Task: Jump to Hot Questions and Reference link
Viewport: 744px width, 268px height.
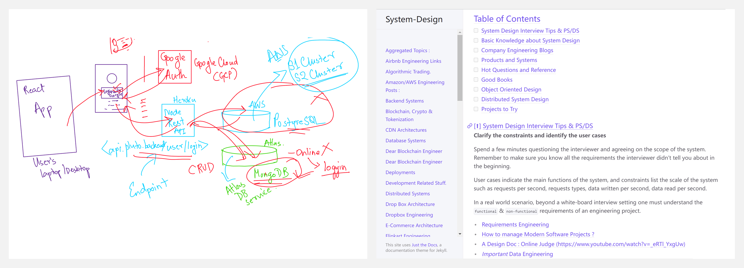Action: [x=518, y=70]
